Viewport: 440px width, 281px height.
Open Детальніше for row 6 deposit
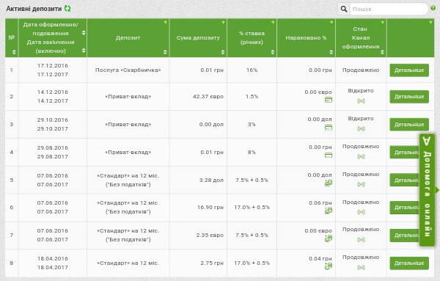(x=404, y=208)
